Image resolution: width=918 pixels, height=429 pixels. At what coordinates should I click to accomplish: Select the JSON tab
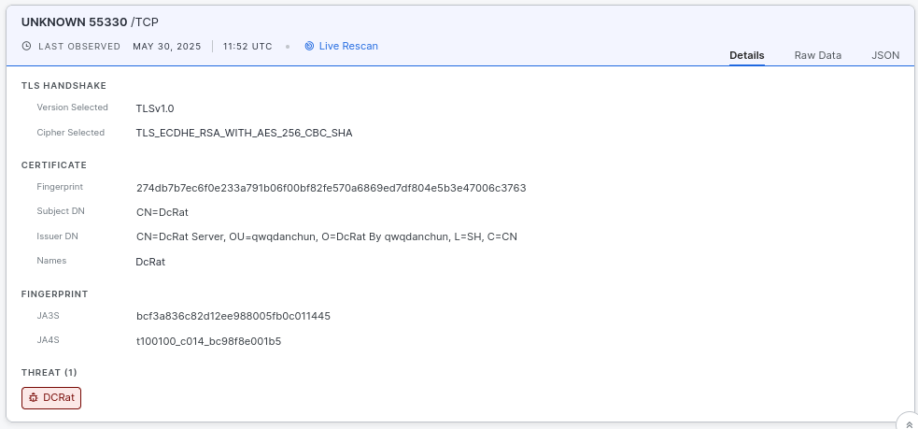(885, 55)
